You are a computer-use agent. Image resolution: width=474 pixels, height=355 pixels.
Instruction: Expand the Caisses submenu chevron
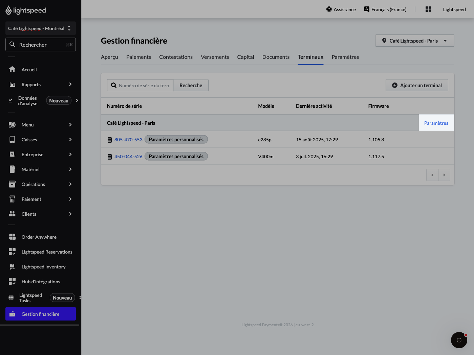(x=70, y=140)
